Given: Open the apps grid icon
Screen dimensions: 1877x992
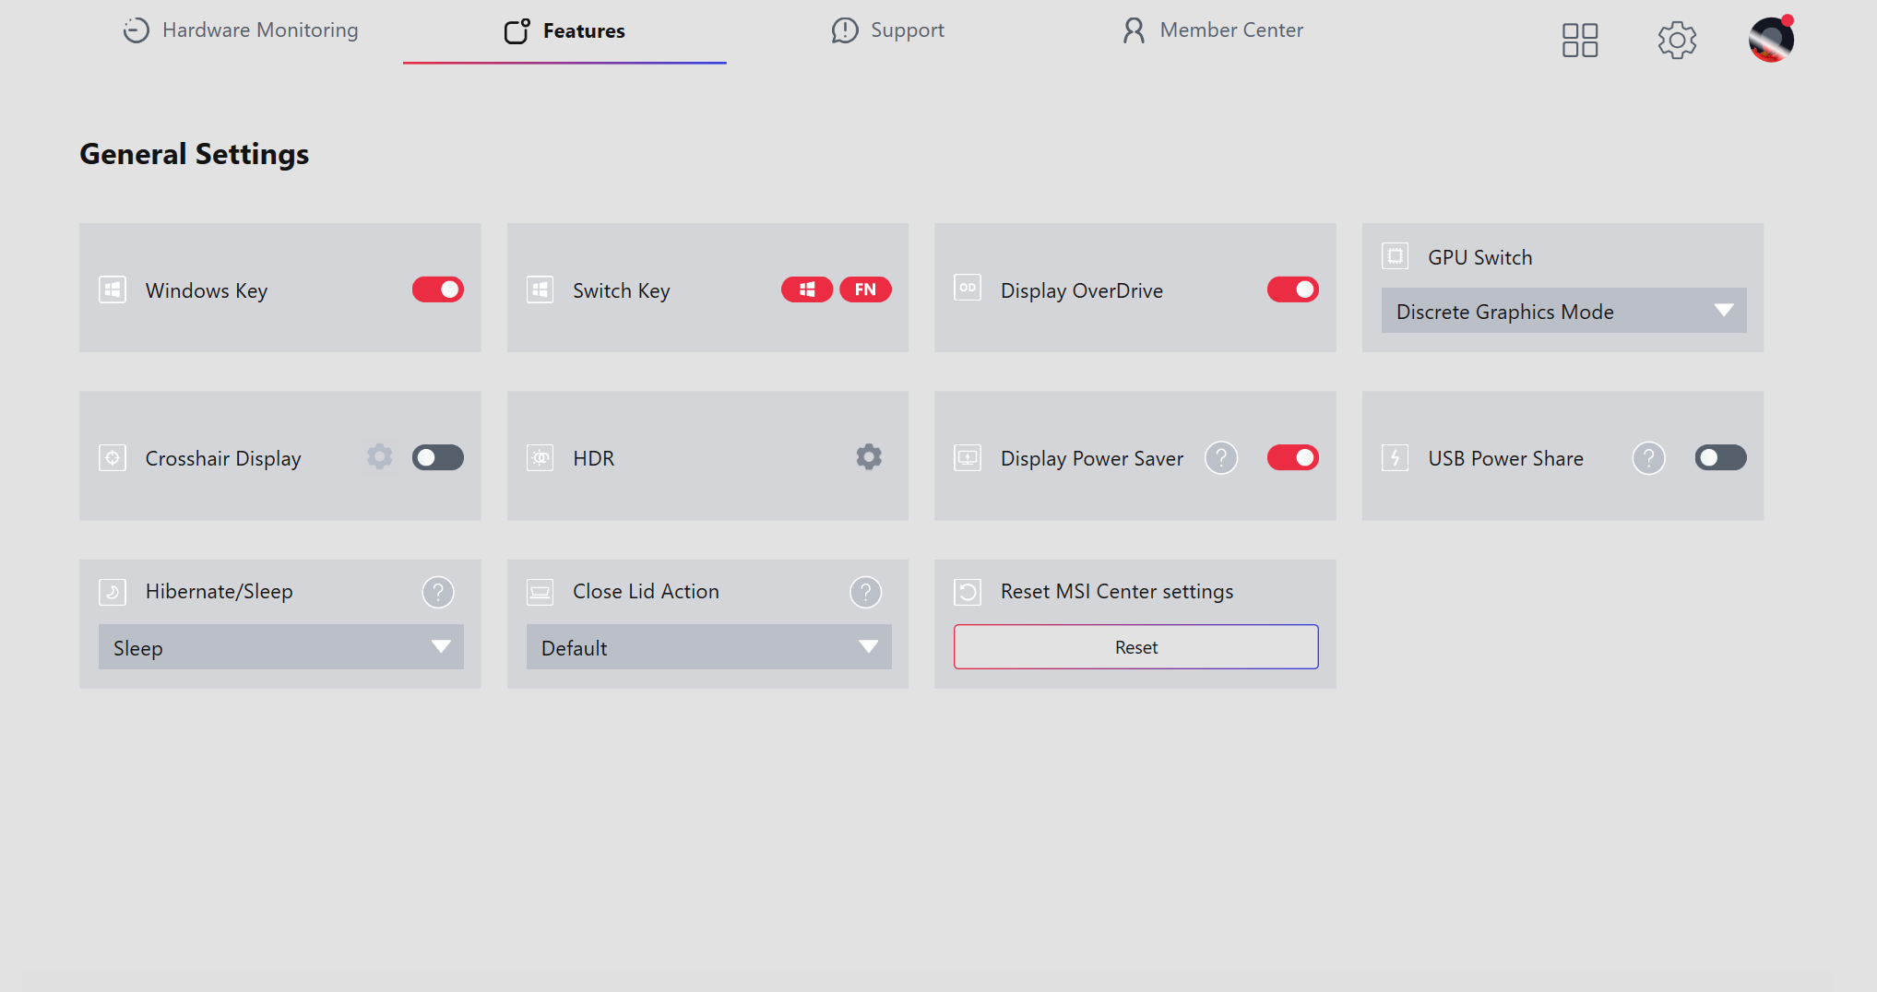Looking at the screenshot, I should [1580, 40].
